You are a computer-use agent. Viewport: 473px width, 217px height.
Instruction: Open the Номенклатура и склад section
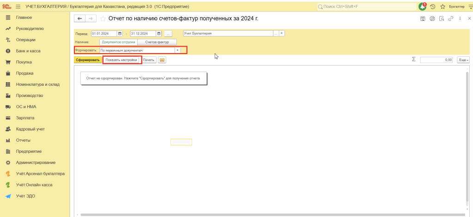tap(37, 84)
